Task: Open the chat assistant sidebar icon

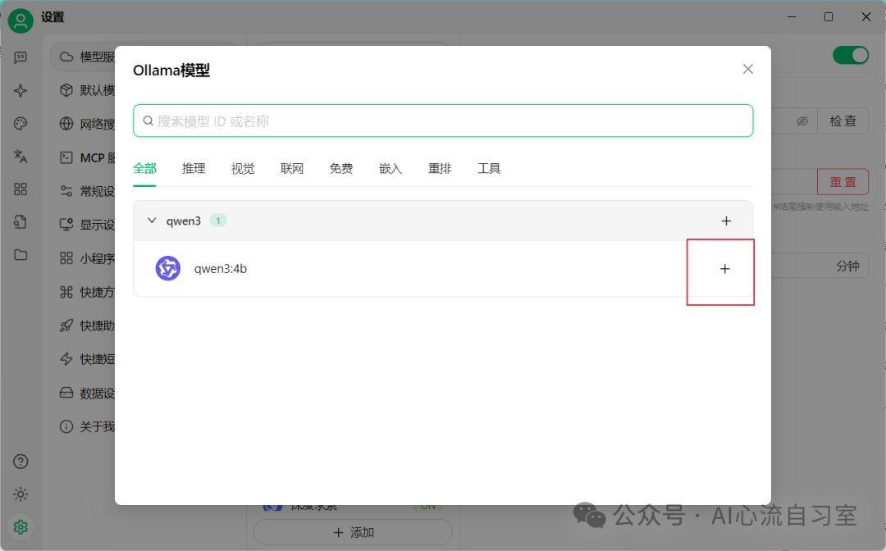Action: click(21, 57)
